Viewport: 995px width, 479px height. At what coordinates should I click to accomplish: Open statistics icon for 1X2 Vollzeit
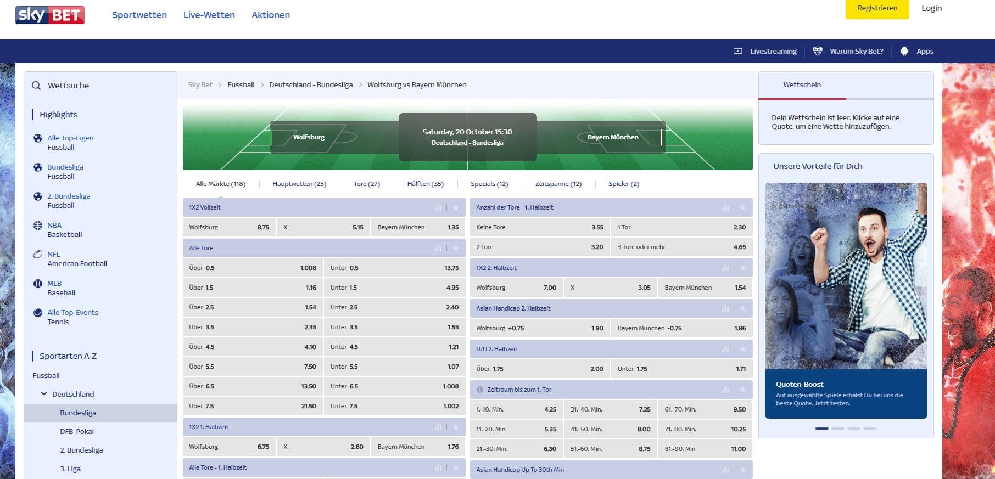pyautogui.click(x=438, y=207)
